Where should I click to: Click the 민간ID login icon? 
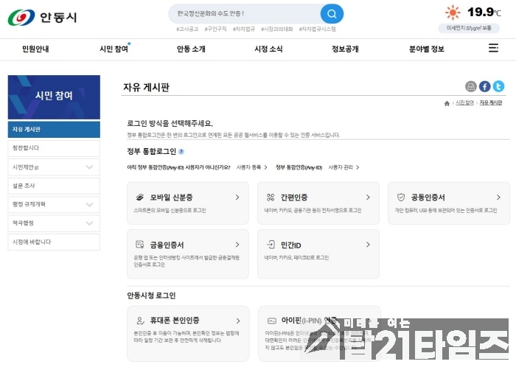271,245
